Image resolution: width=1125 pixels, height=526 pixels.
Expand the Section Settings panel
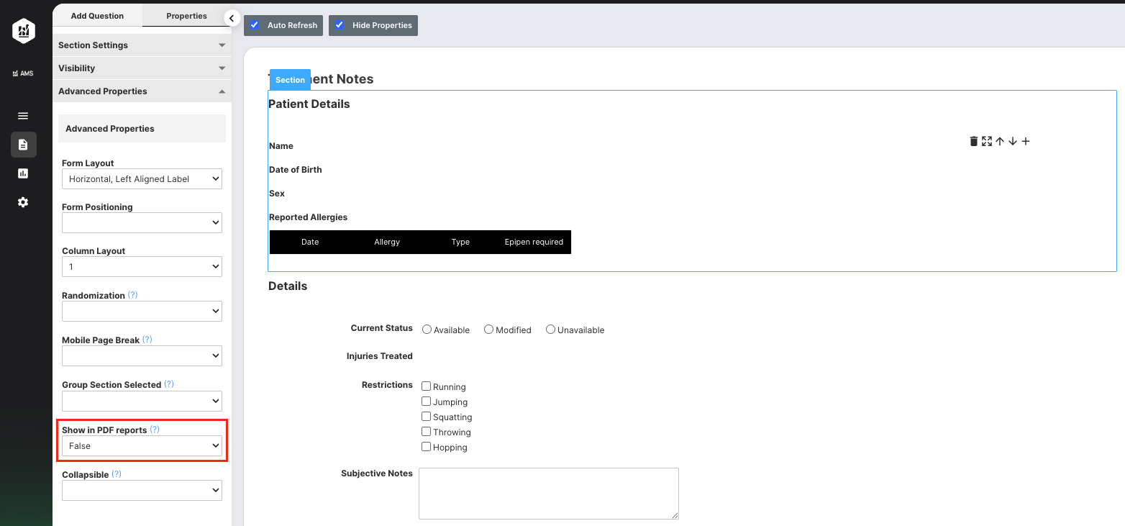(x=142, y=45)
